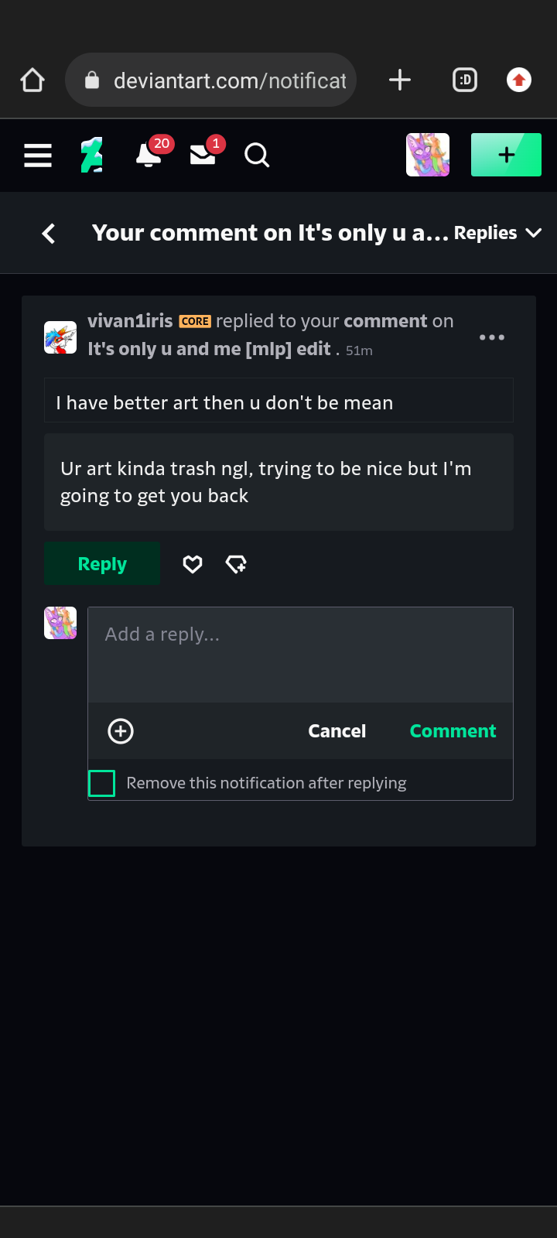
Task: Open notifications bell with 20 badge
Action: 149,153
